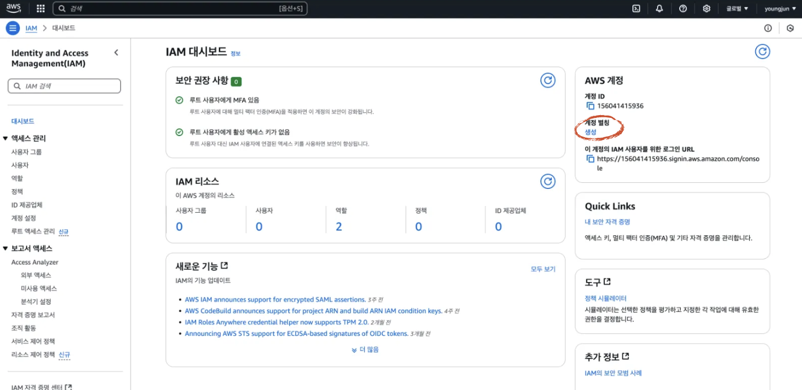Click the 정책 count 0 in IAM 리소스

[419, 226]
